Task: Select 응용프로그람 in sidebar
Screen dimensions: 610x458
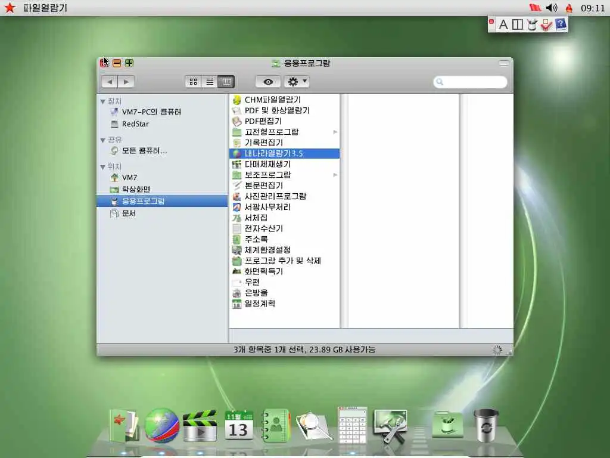Action: point(162,201)
